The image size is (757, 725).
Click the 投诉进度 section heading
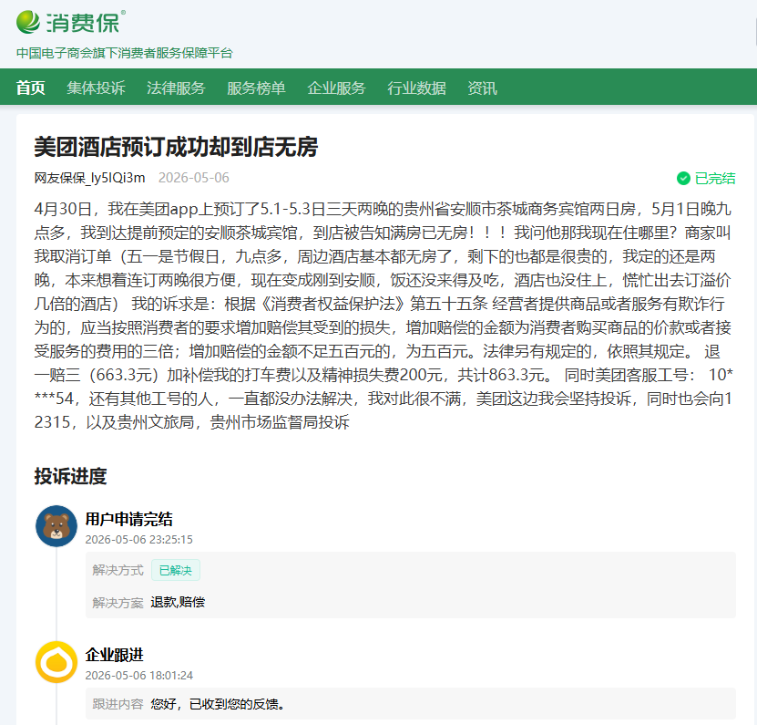pyautogui.click(x=70, y=476)
